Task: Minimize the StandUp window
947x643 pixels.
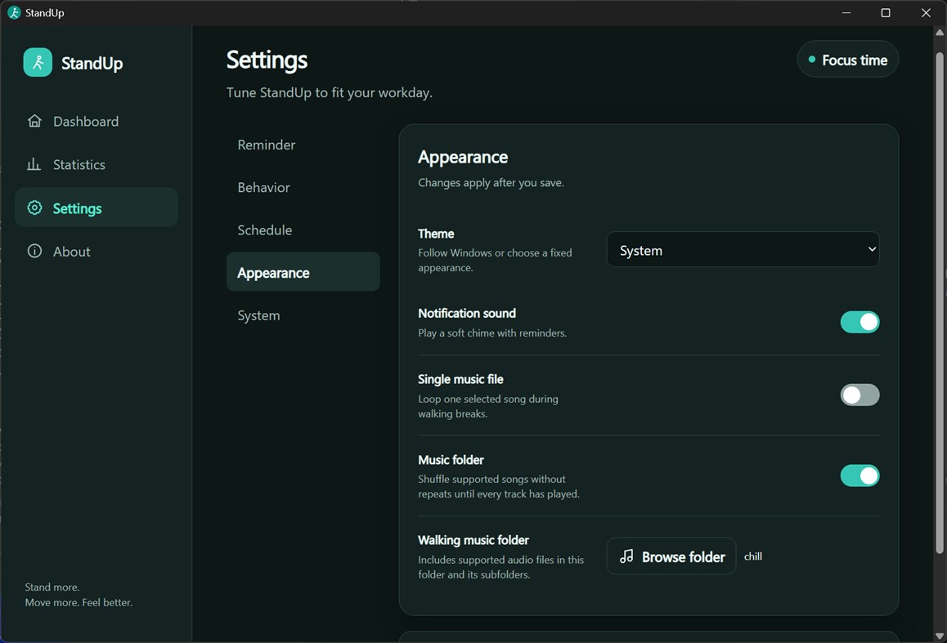Action: 846,13
